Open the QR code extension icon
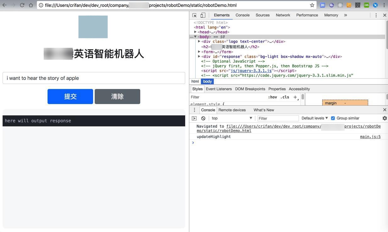This screenshot has height=232, width=388. click(x=358, y=5)
